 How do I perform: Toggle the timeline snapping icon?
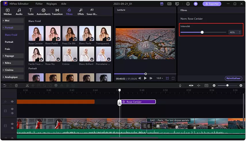click(x=191, y=85)
